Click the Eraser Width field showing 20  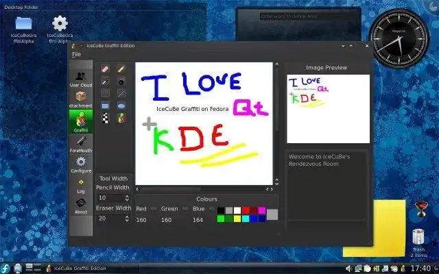point(110,219)
